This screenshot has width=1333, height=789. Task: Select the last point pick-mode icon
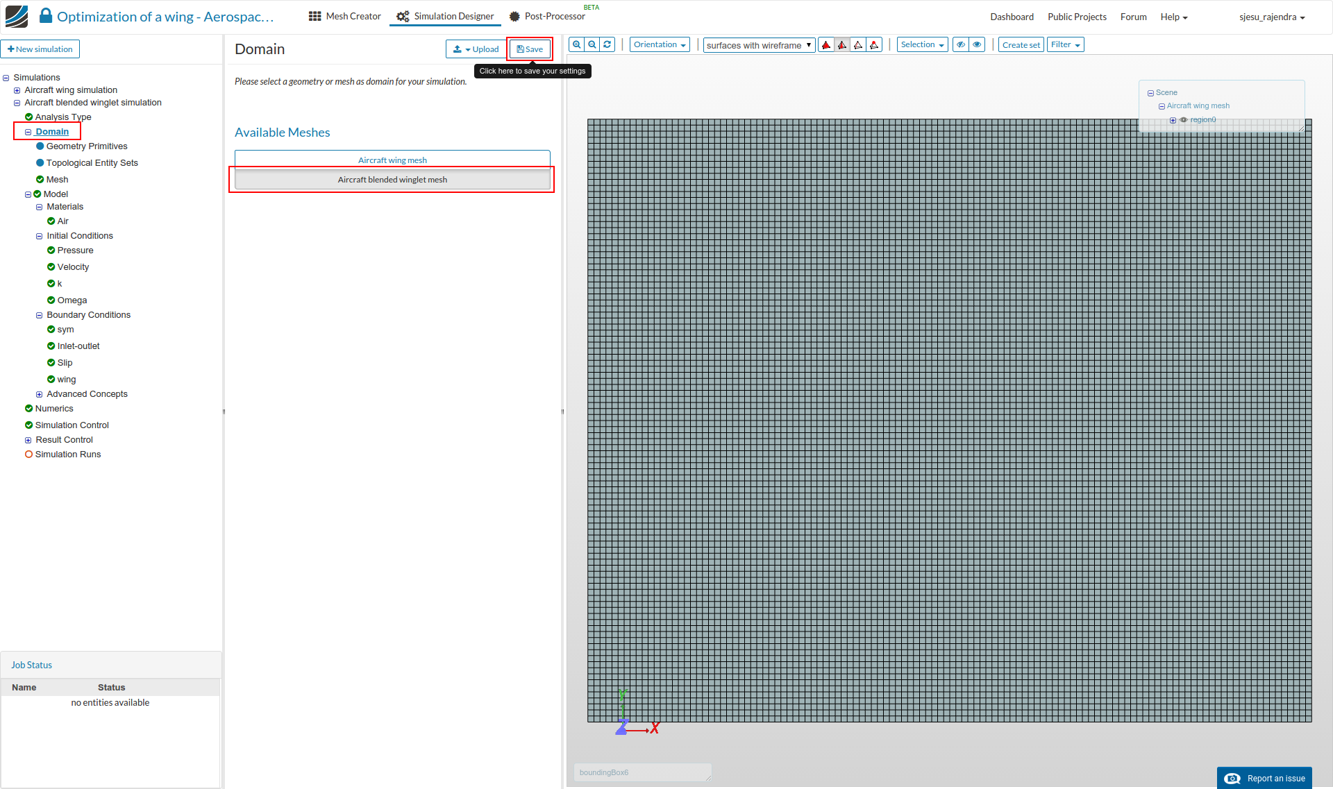(x=874, y=45)
